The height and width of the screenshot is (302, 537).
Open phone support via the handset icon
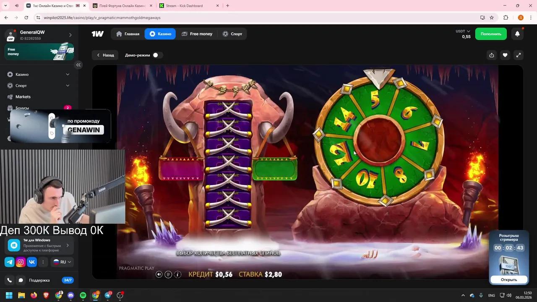[9, 280]
